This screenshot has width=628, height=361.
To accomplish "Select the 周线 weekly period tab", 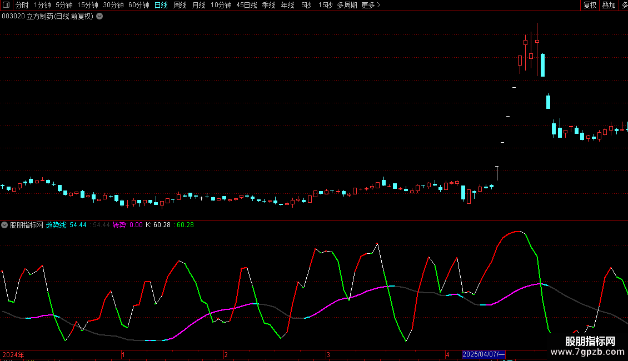I will pyautogui.click(x=180, y=5).
